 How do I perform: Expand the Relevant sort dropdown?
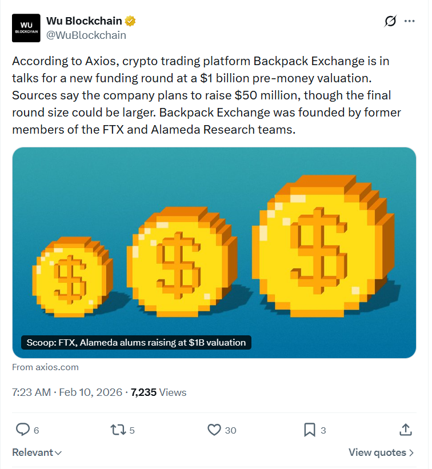[37, 452]
